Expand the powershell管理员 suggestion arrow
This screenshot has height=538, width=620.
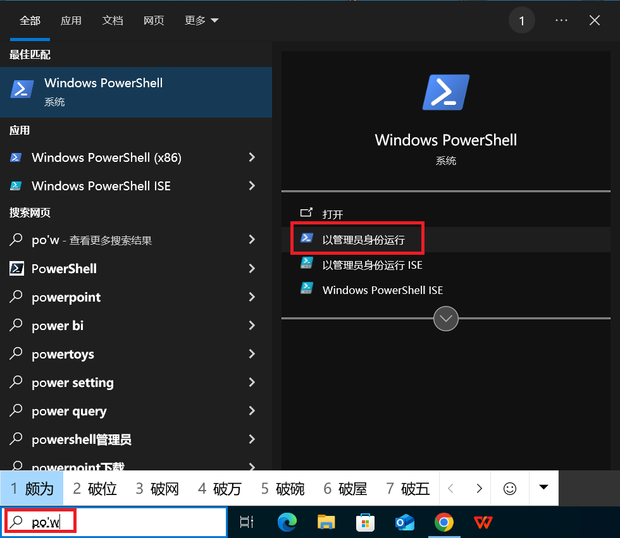[252, 439]
